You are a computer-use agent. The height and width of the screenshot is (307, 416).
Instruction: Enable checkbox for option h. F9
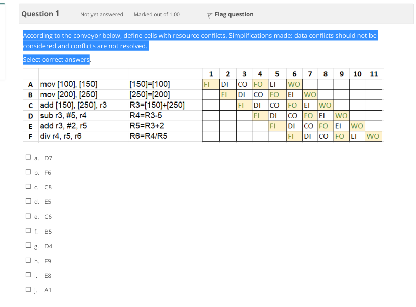pyautogui.click(x=28, y=259)
